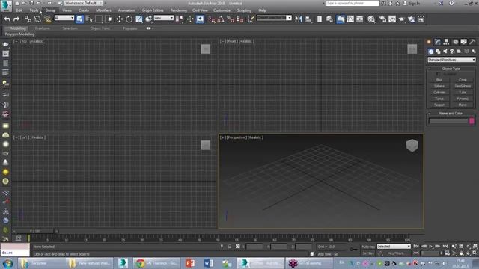Click the Sphere primitive button
The width and height of the screenshot is (479, 269).
pyautogui.click(x=439, y=87)
